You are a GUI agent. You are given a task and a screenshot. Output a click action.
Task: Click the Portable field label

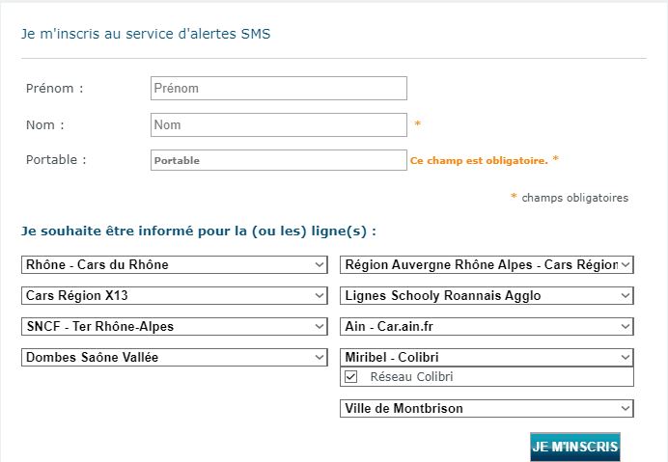pyautogui.click(x=56, y=160)
